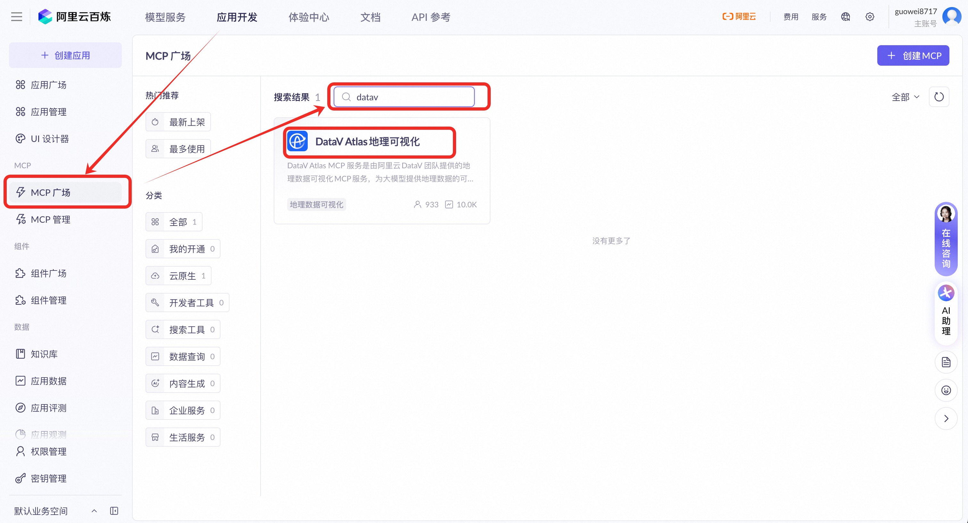The height and width of the screenshot is (523, 968).
Task: Expand the 全部 dropdown filter
Action: click(905, 97)
